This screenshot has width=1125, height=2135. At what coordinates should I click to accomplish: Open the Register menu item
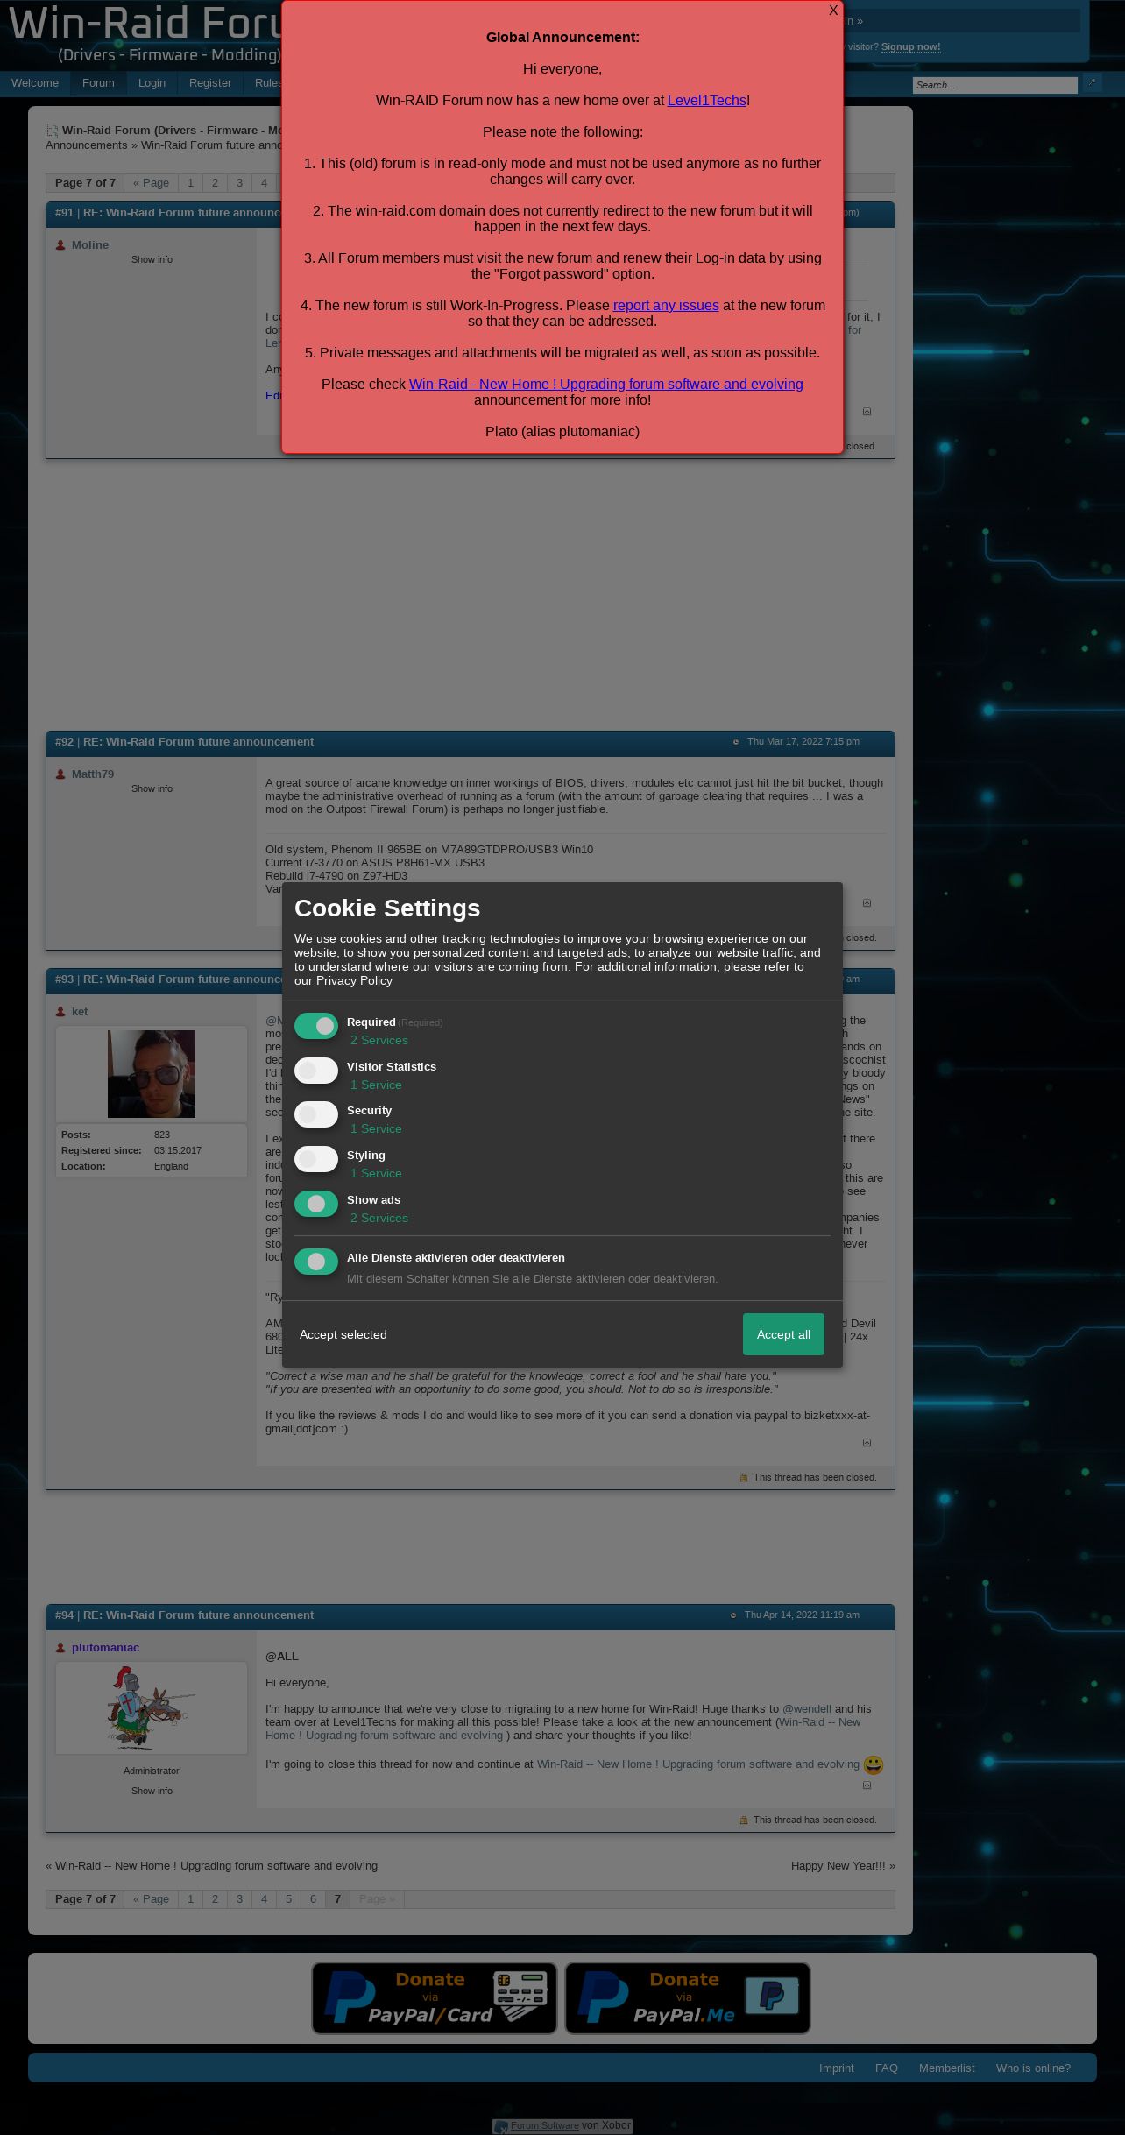click(210, 83)
